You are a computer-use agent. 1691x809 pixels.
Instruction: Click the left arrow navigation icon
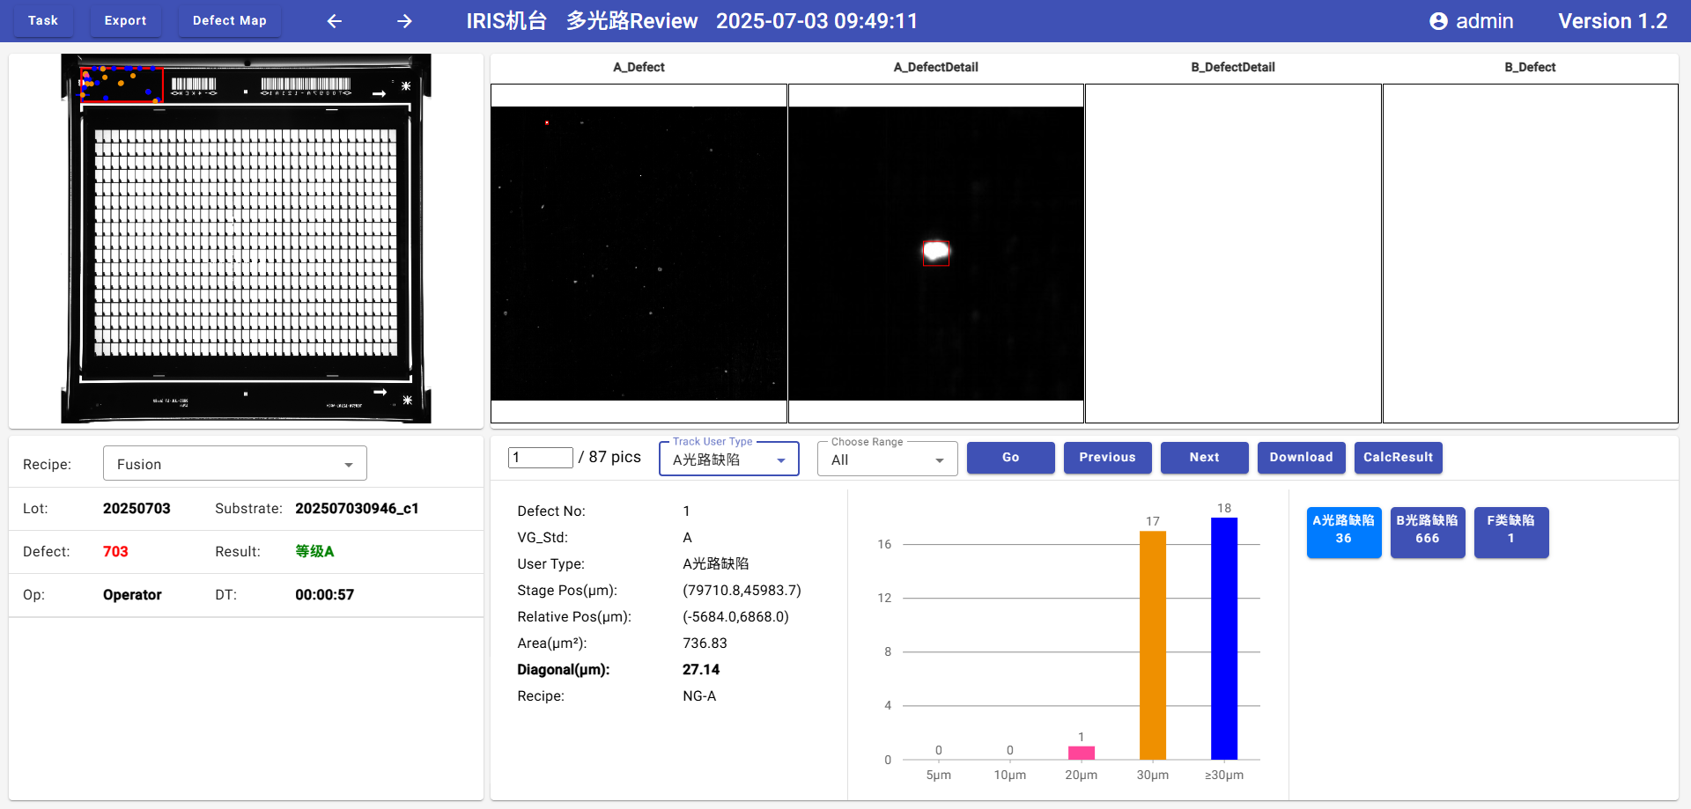(335, 21)
